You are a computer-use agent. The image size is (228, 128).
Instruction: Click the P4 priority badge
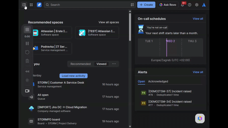144,93
